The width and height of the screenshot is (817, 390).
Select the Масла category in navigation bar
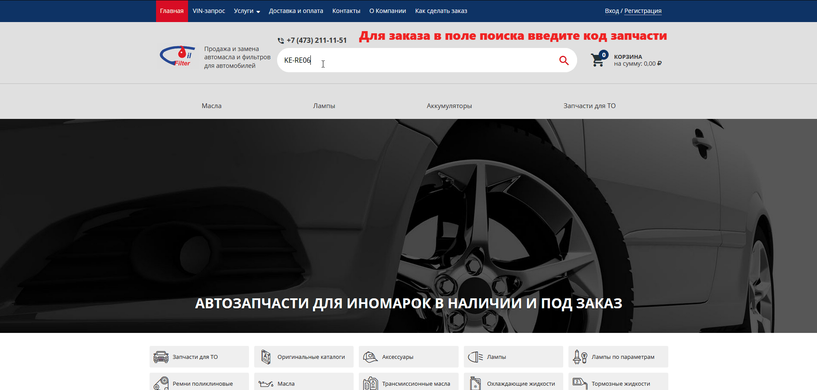[x=211, y=106]
